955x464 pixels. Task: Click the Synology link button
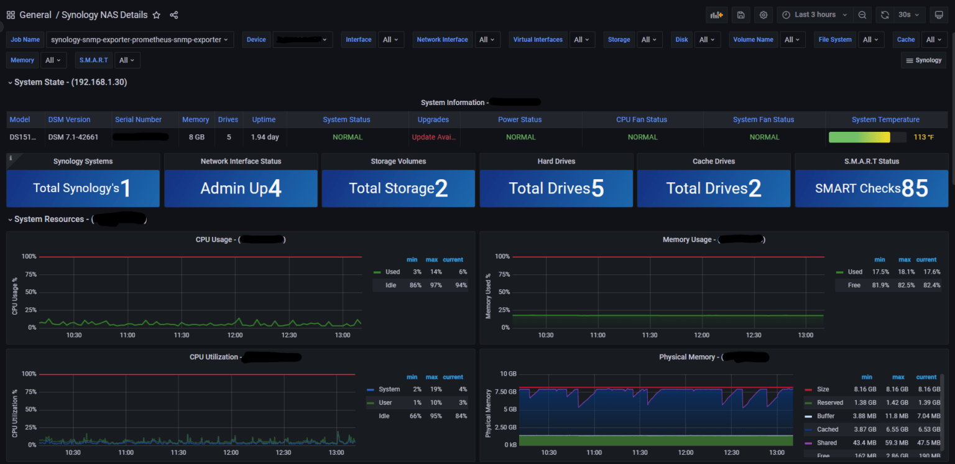[x=923, y=60]
